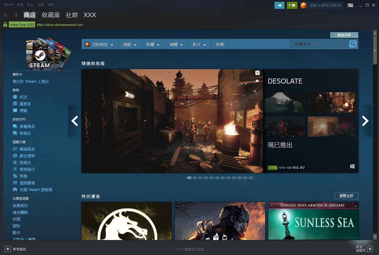Click the 願望清單 button
The height and width of the screenshot is (255, 379).
344,35
